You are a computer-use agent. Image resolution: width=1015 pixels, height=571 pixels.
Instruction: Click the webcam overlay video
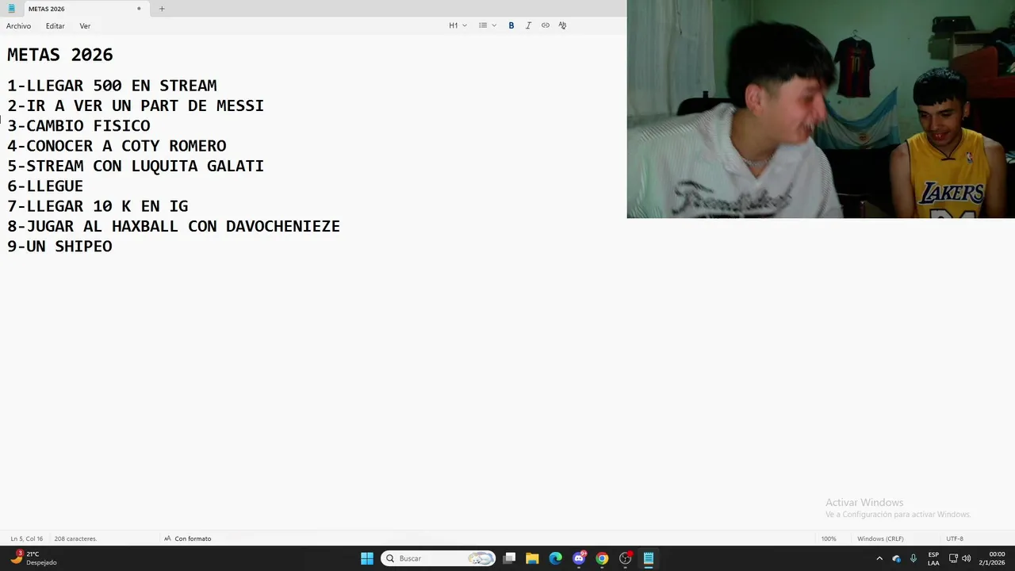[821, 109]
